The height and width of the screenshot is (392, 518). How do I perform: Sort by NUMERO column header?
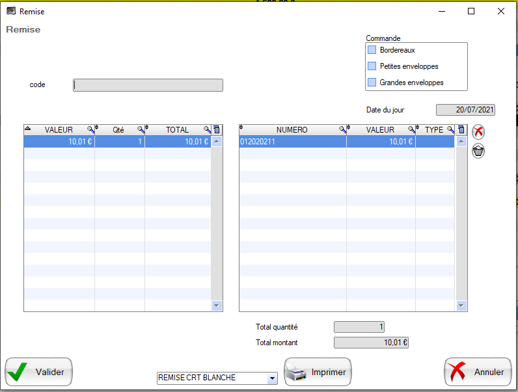(292, 130)
